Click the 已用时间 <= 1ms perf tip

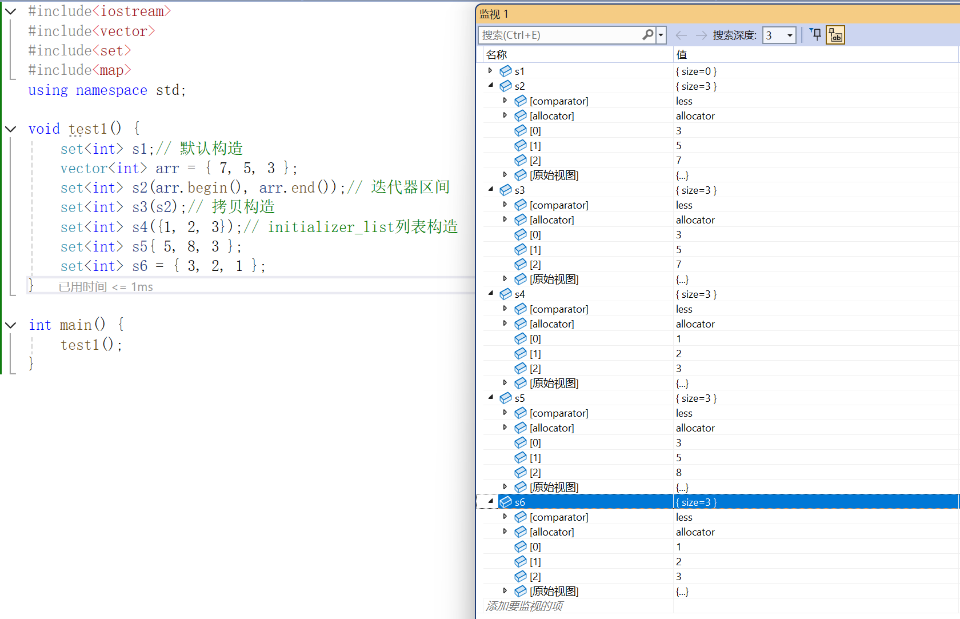(x=106, y=286)
